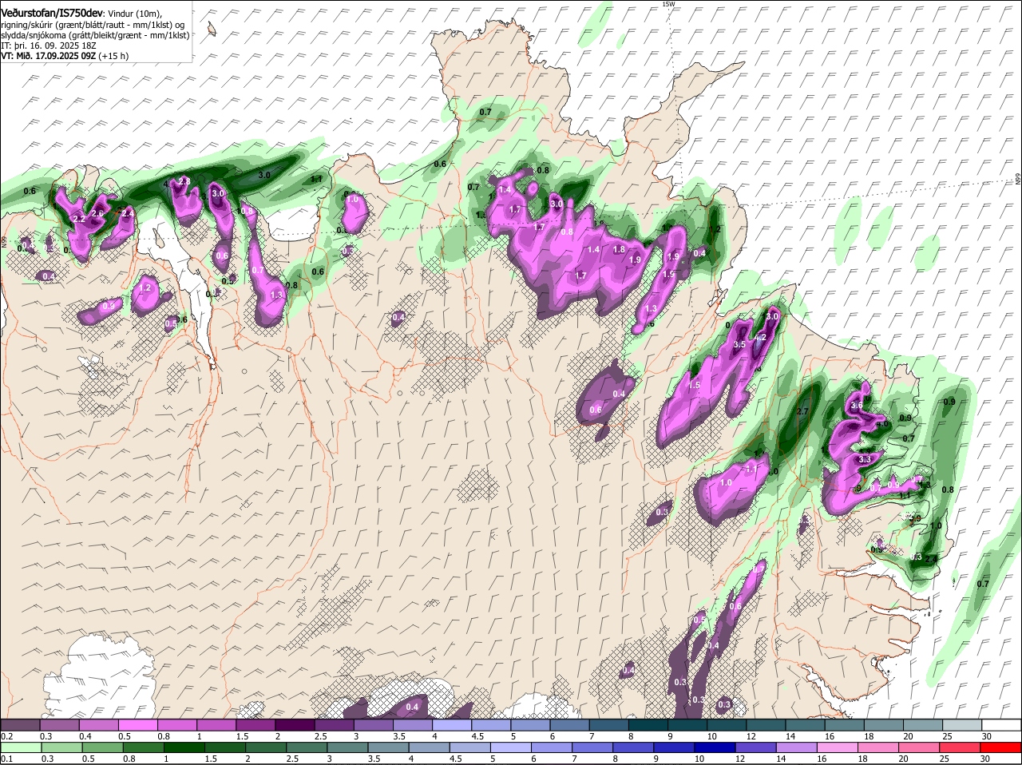
Task: Choose the rain legend swatch between 18 and 20
Action: [880, 747]
